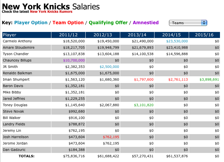Select the Toney Douglas player name
The width and height of the screenshot is (224, 162).
15,105
